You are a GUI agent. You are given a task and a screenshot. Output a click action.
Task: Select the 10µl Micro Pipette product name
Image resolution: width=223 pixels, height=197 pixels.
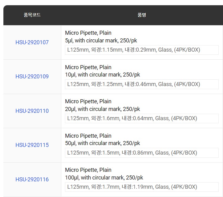click(x=102, y=71)
